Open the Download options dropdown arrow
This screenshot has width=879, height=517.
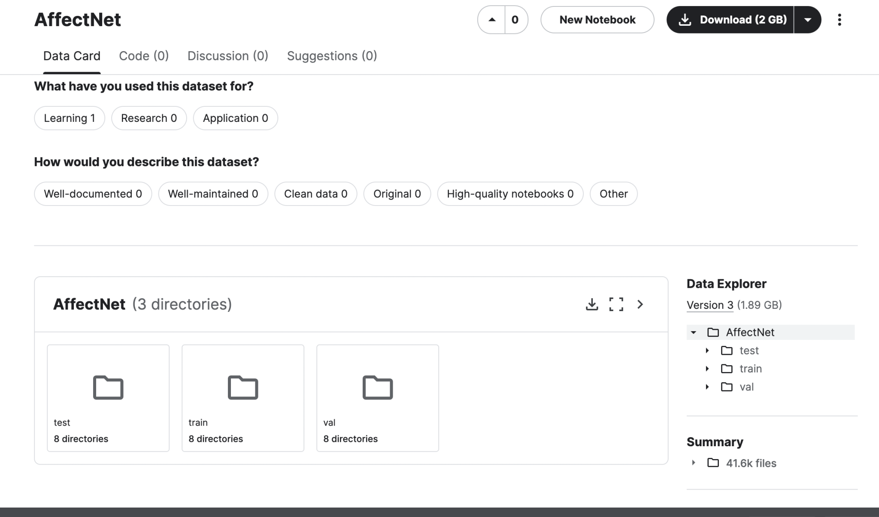[807, 20]
